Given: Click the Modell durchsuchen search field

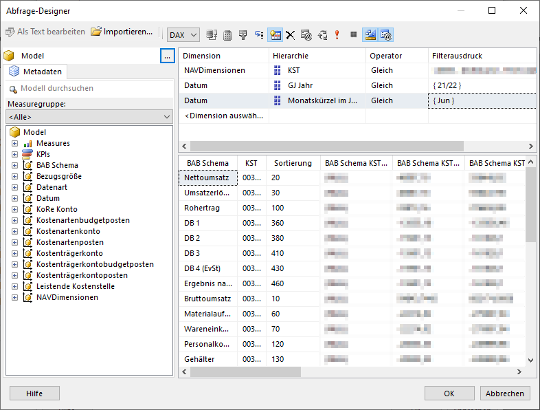Looking at the screenshot, I should pos(89,88).
